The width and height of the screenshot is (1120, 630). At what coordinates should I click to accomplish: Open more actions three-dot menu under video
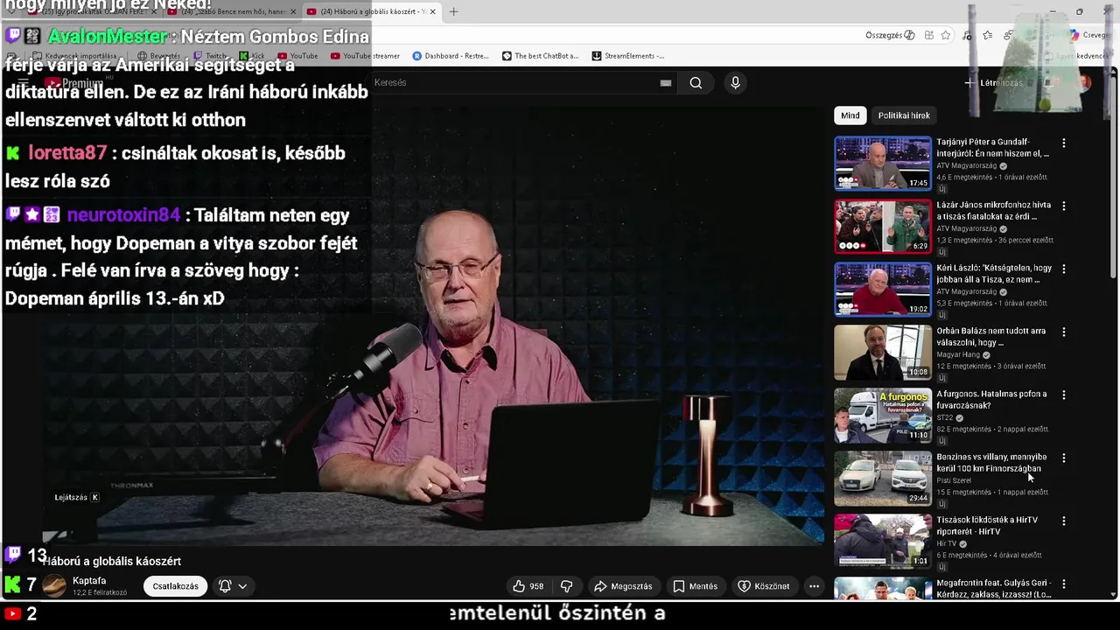[814, 586]
